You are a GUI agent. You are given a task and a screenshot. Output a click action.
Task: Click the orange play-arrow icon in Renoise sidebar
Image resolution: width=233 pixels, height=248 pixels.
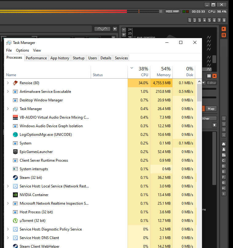[224, 29]
